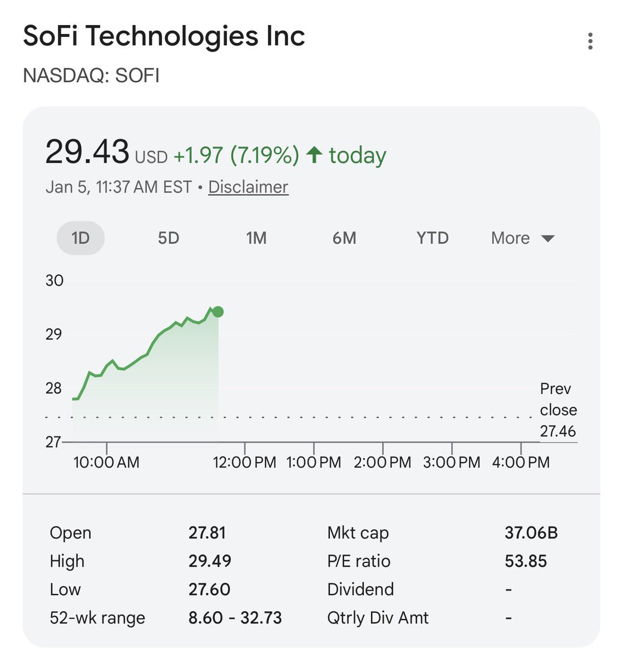The width and height of the screenshot is (623, 668).
Task: Open the Disclaimer link
Action: pos(248,187)
